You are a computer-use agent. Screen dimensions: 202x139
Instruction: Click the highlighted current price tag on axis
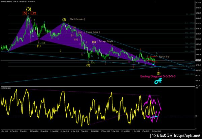point(198,60)
